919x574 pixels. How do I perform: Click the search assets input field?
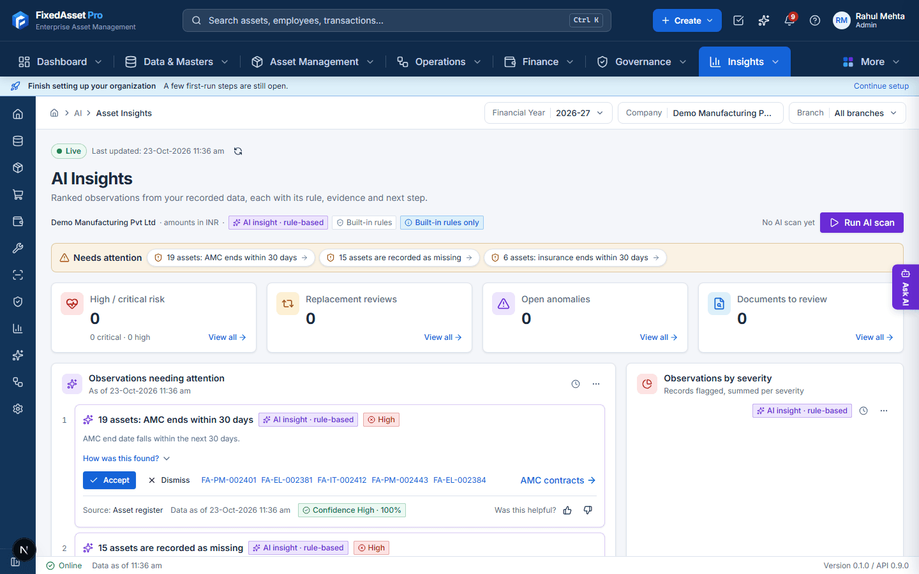point(397,20)
